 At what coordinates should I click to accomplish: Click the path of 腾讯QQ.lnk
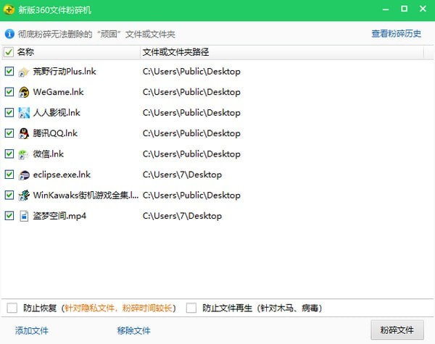click(x=191, y=133)
